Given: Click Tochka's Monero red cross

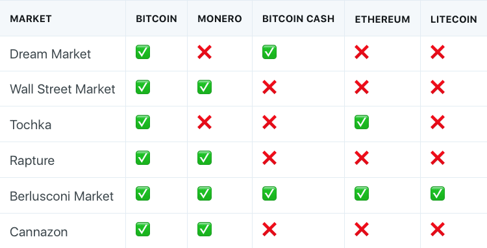Looking at the screenshot, I should [x=205, y=122].
